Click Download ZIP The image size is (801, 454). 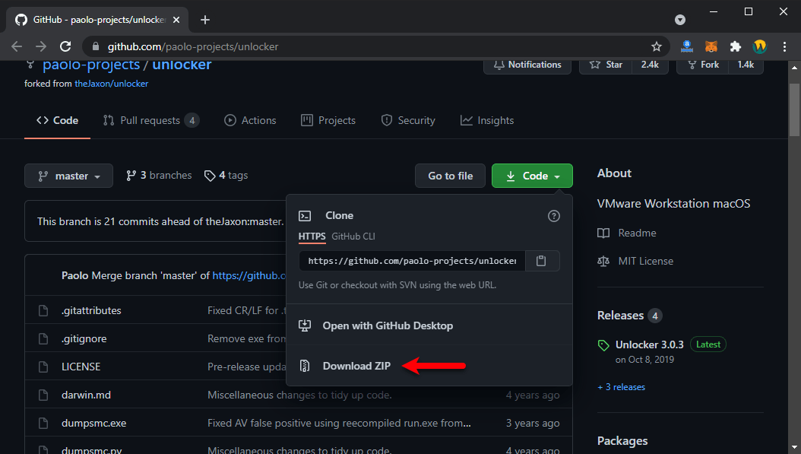(x=356, y=366)
